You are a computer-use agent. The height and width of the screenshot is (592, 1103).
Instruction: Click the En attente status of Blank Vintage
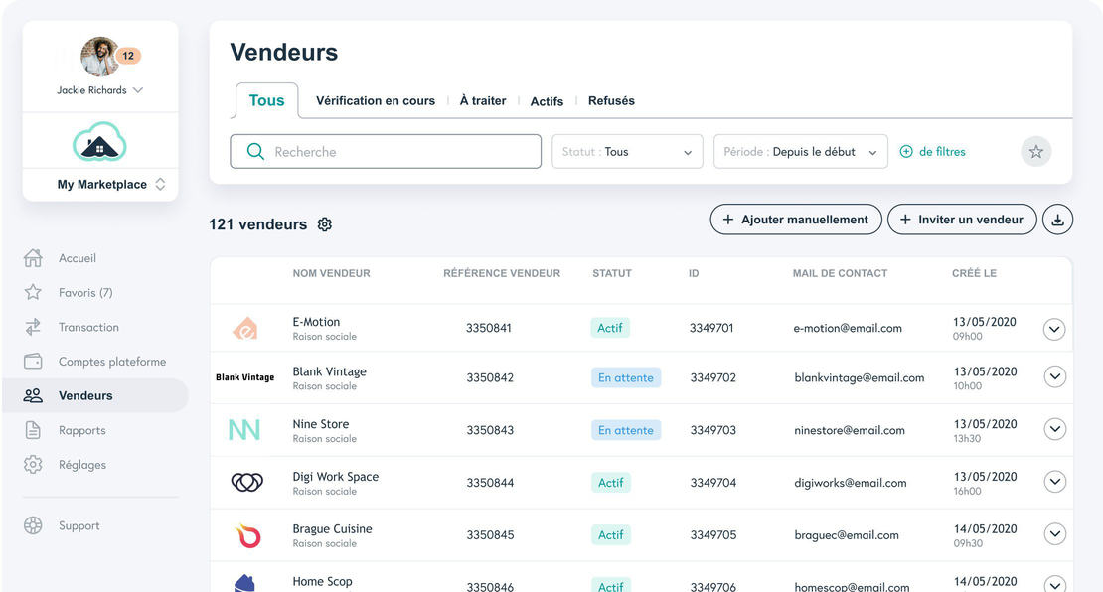point(626,377)
